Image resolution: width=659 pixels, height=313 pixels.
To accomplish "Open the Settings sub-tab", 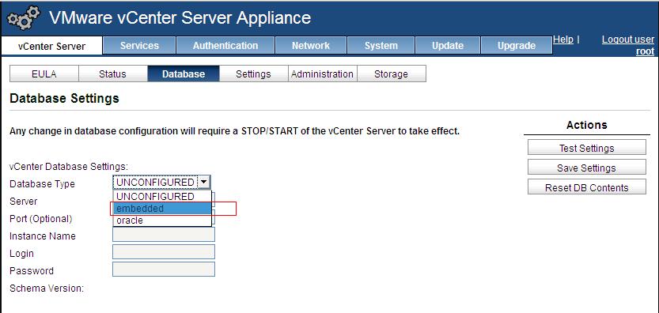I will 253,74.
